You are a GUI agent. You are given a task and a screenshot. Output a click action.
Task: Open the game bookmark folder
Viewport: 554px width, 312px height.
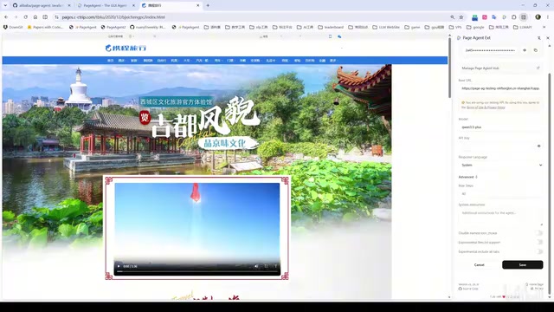click(412, 27)
